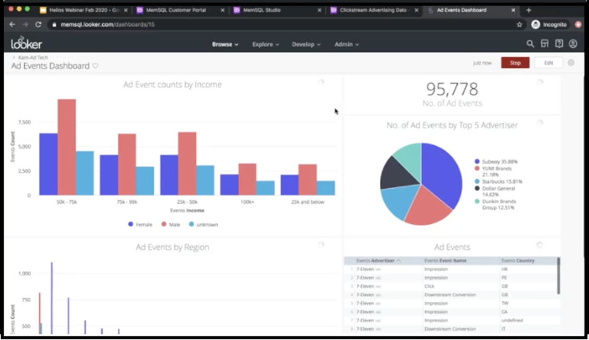Open the Browse dropdown menu
Viewport: 589px width, 340px height.
[225, 44]
